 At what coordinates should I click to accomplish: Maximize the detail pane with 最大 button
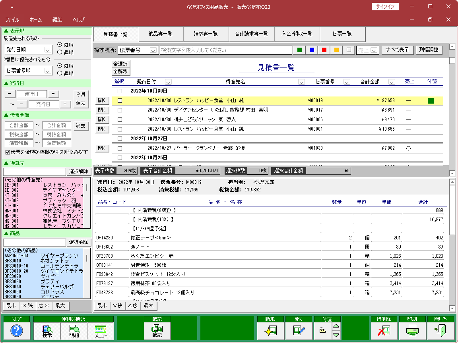148,306
